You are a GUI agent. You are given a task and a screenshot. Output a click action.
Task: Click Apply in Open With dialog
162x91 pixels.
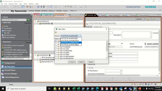81,62
